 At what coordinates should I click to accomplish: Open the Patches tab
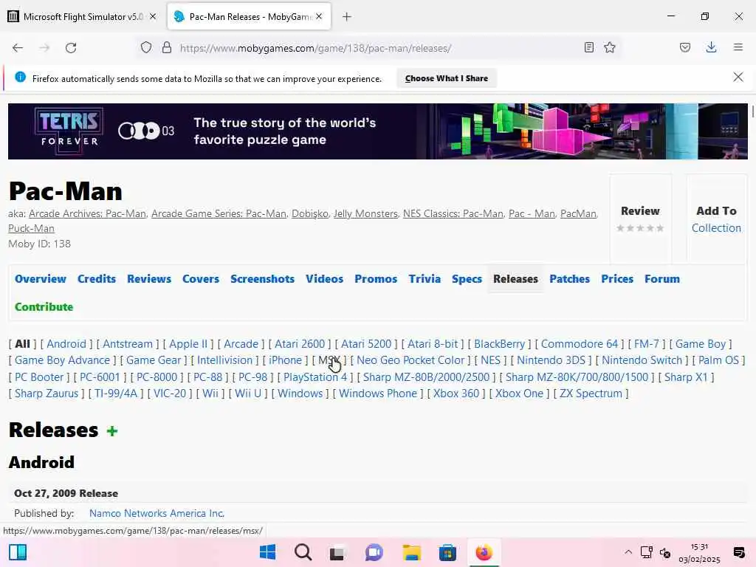pyautogui.click(x=569, y=278)
